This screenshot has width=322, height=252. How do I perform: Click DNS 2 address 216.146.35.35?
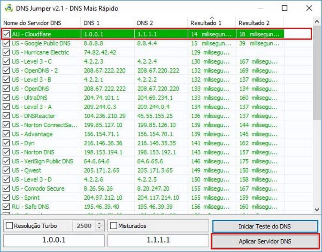(x=157, y=143)
